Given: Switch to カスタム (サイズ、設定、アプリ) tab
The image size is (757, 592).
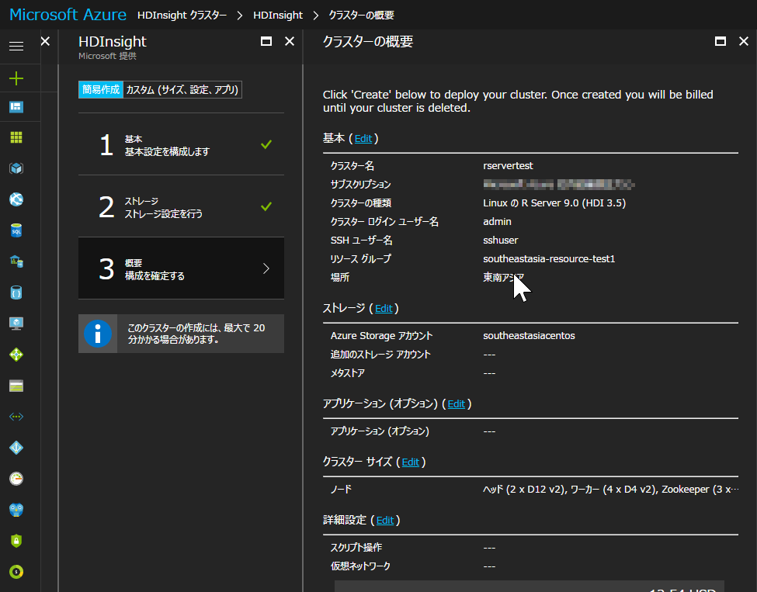Looking at the screenshot, I should coord(182,90).
